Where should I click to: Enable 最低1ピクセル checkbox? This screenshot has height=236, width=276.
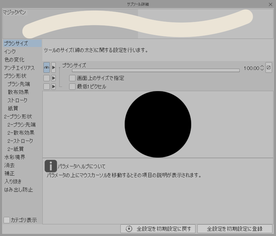tap(72, 87)
